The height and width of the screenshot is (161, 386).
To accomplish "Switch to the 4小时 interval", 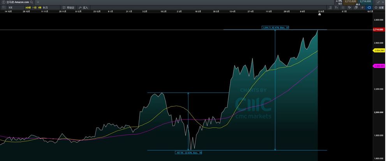I will [x=28, y=8].
